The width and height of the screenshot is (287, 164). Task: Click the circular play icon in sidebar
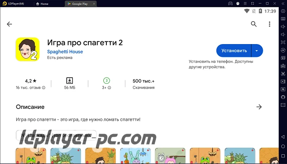[283, 50]
